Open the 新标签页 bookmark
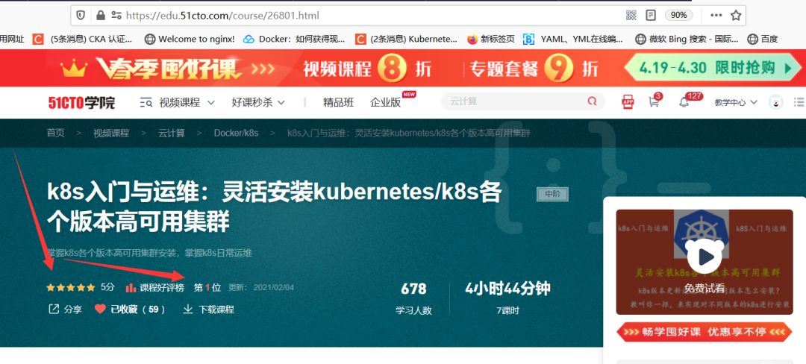 point(491,39)
